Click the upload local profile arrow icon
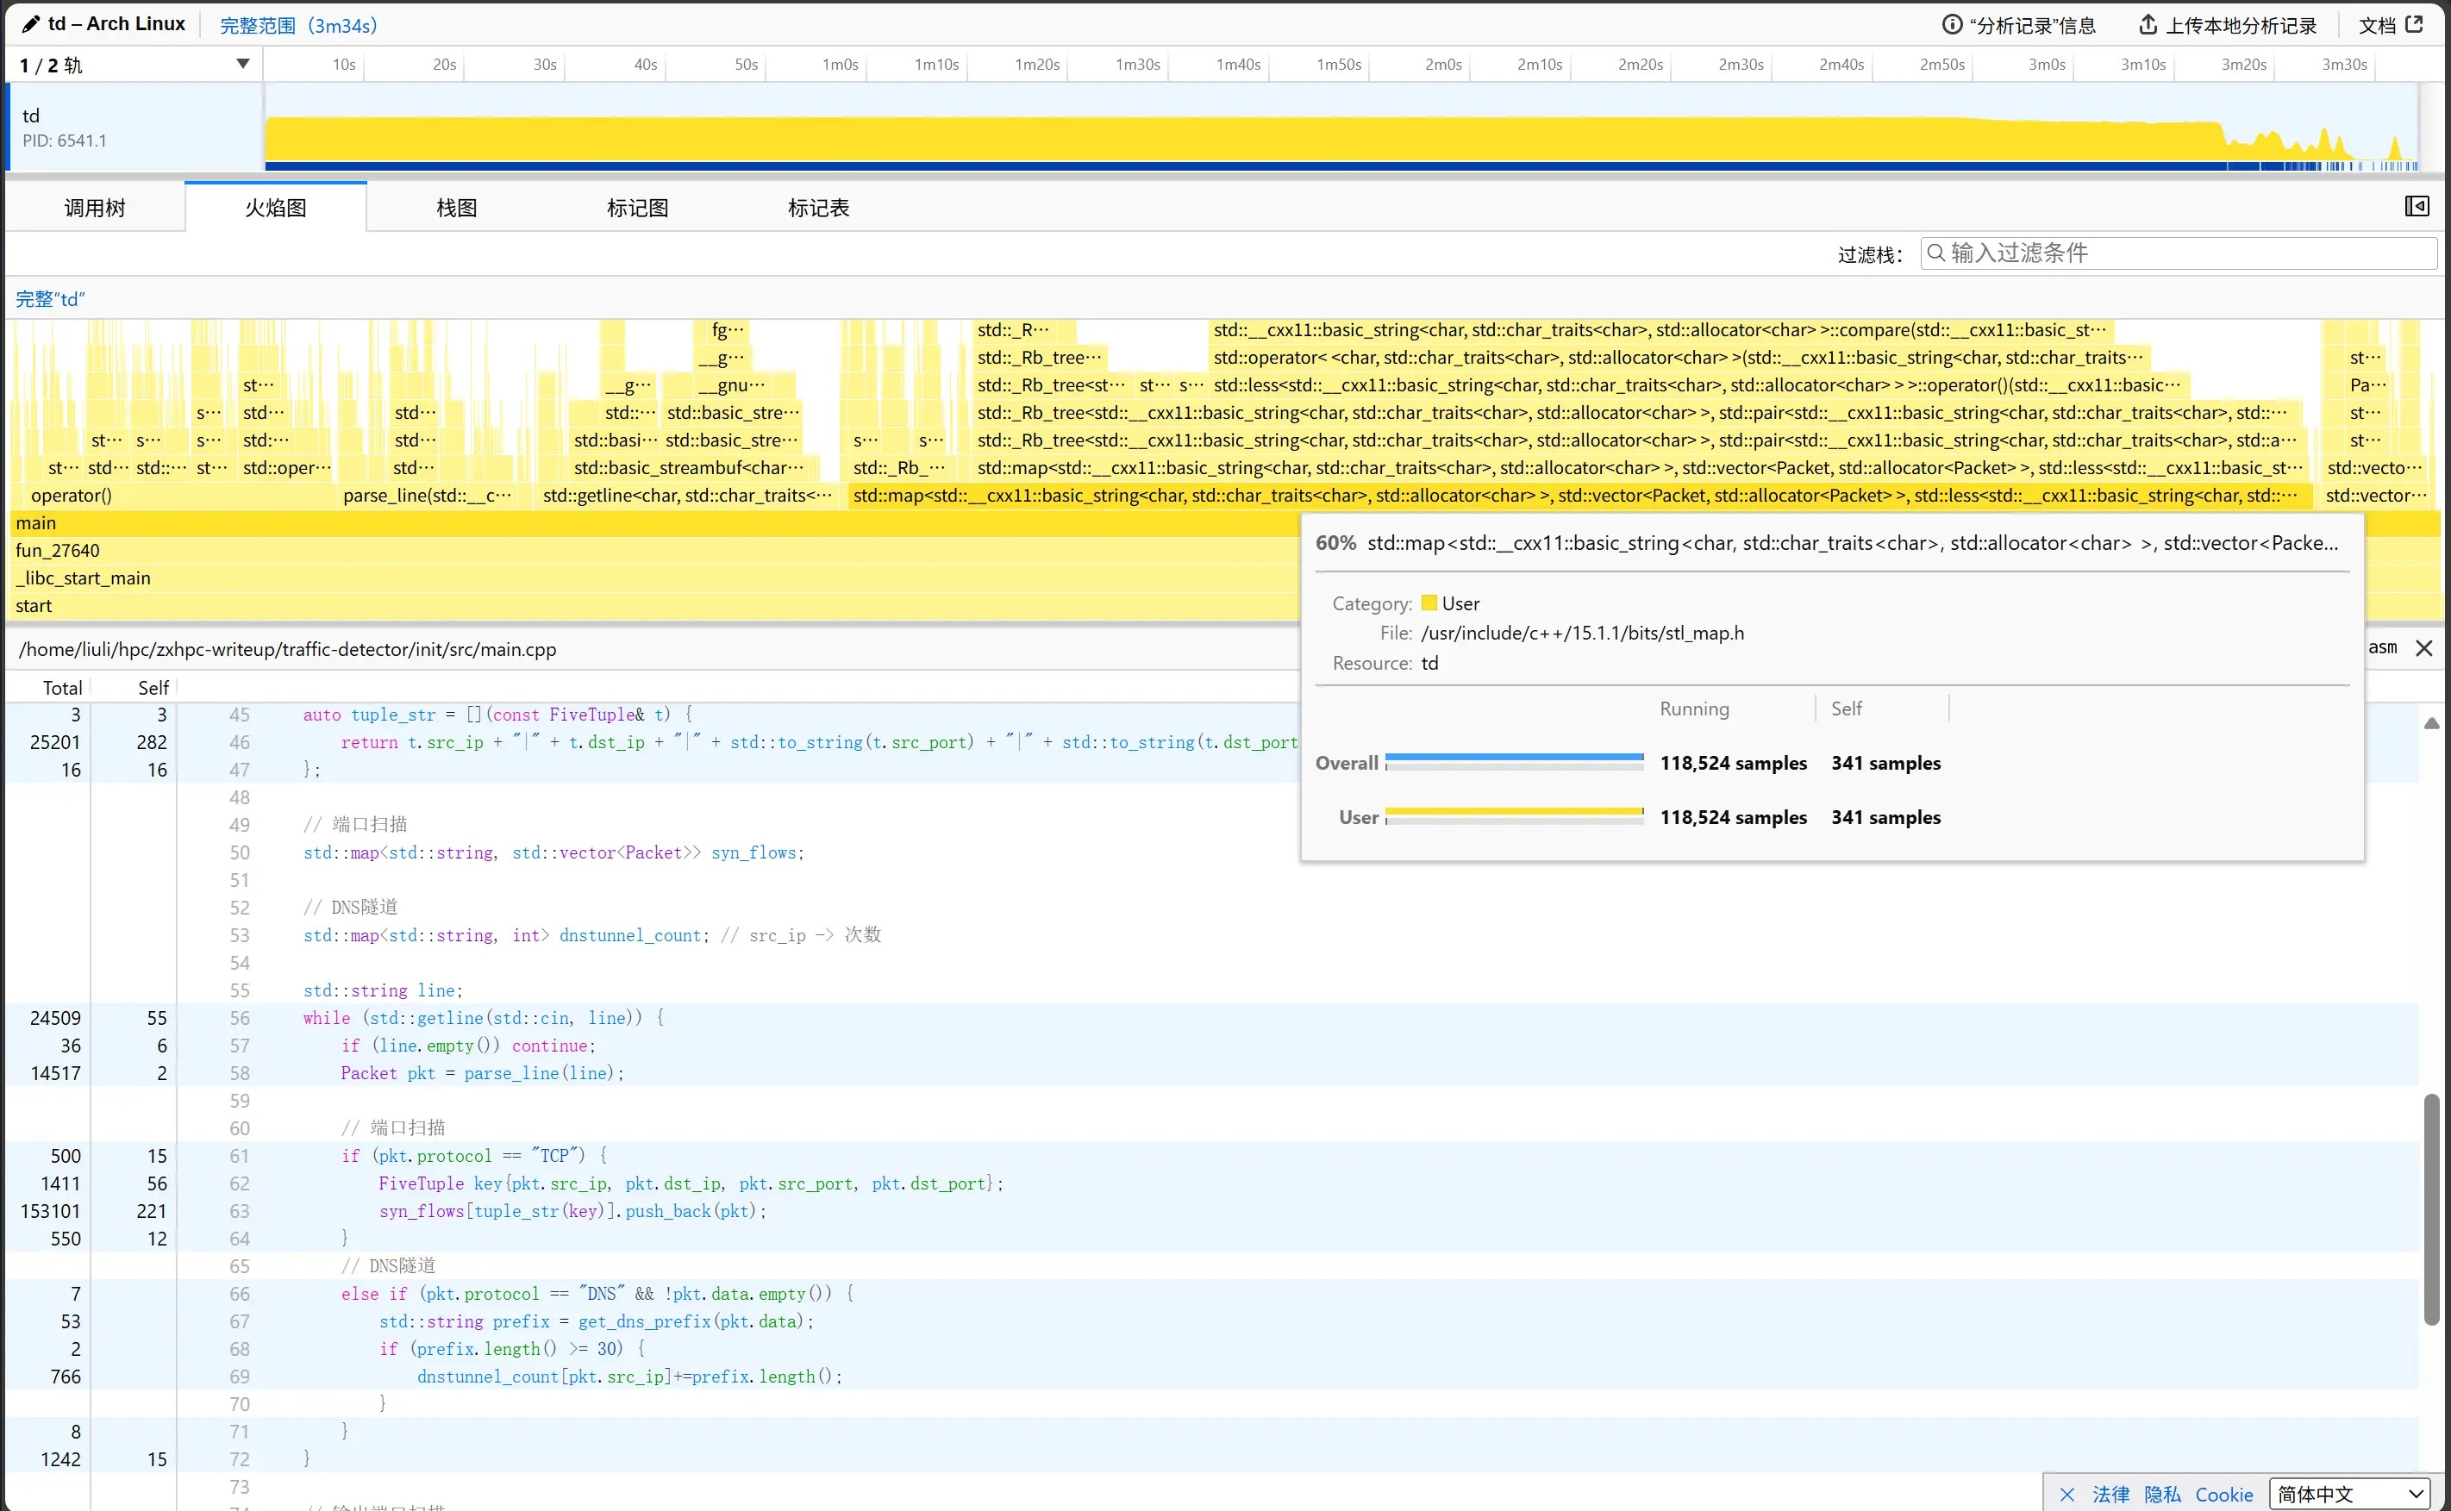 pos(2148,24)
